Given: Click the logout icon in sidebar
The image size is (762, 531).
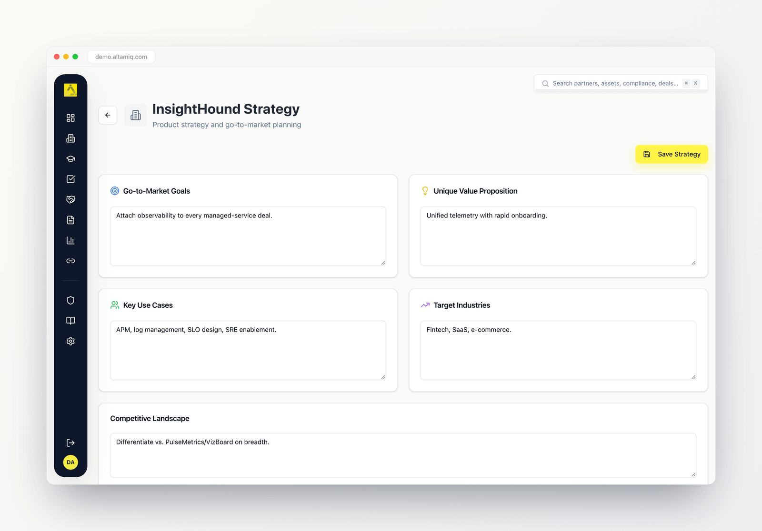Looking at the screenshot, I should pos(70,443).
